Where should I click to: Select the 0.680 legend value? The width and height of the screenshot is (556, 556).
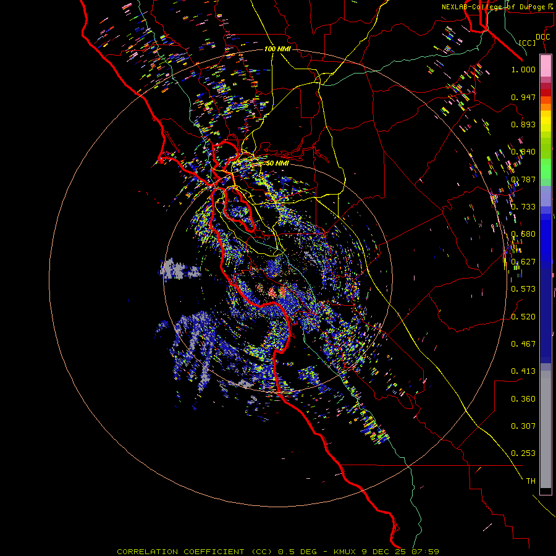[523, 234]
